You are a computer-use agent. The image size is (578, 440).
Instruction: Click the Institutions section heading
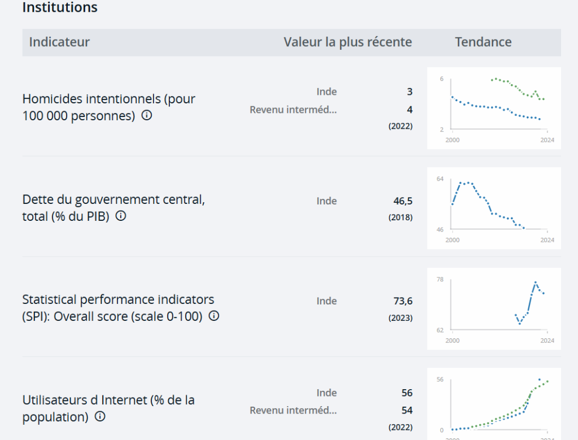[x=60, y=7]
